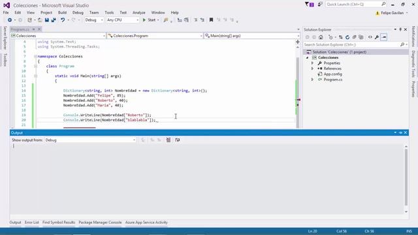
Task: Open the File menu
Action: click(x=6, y=12)
